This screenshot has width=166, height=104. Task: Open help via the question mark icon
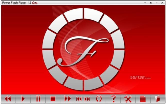pos(113,99)
